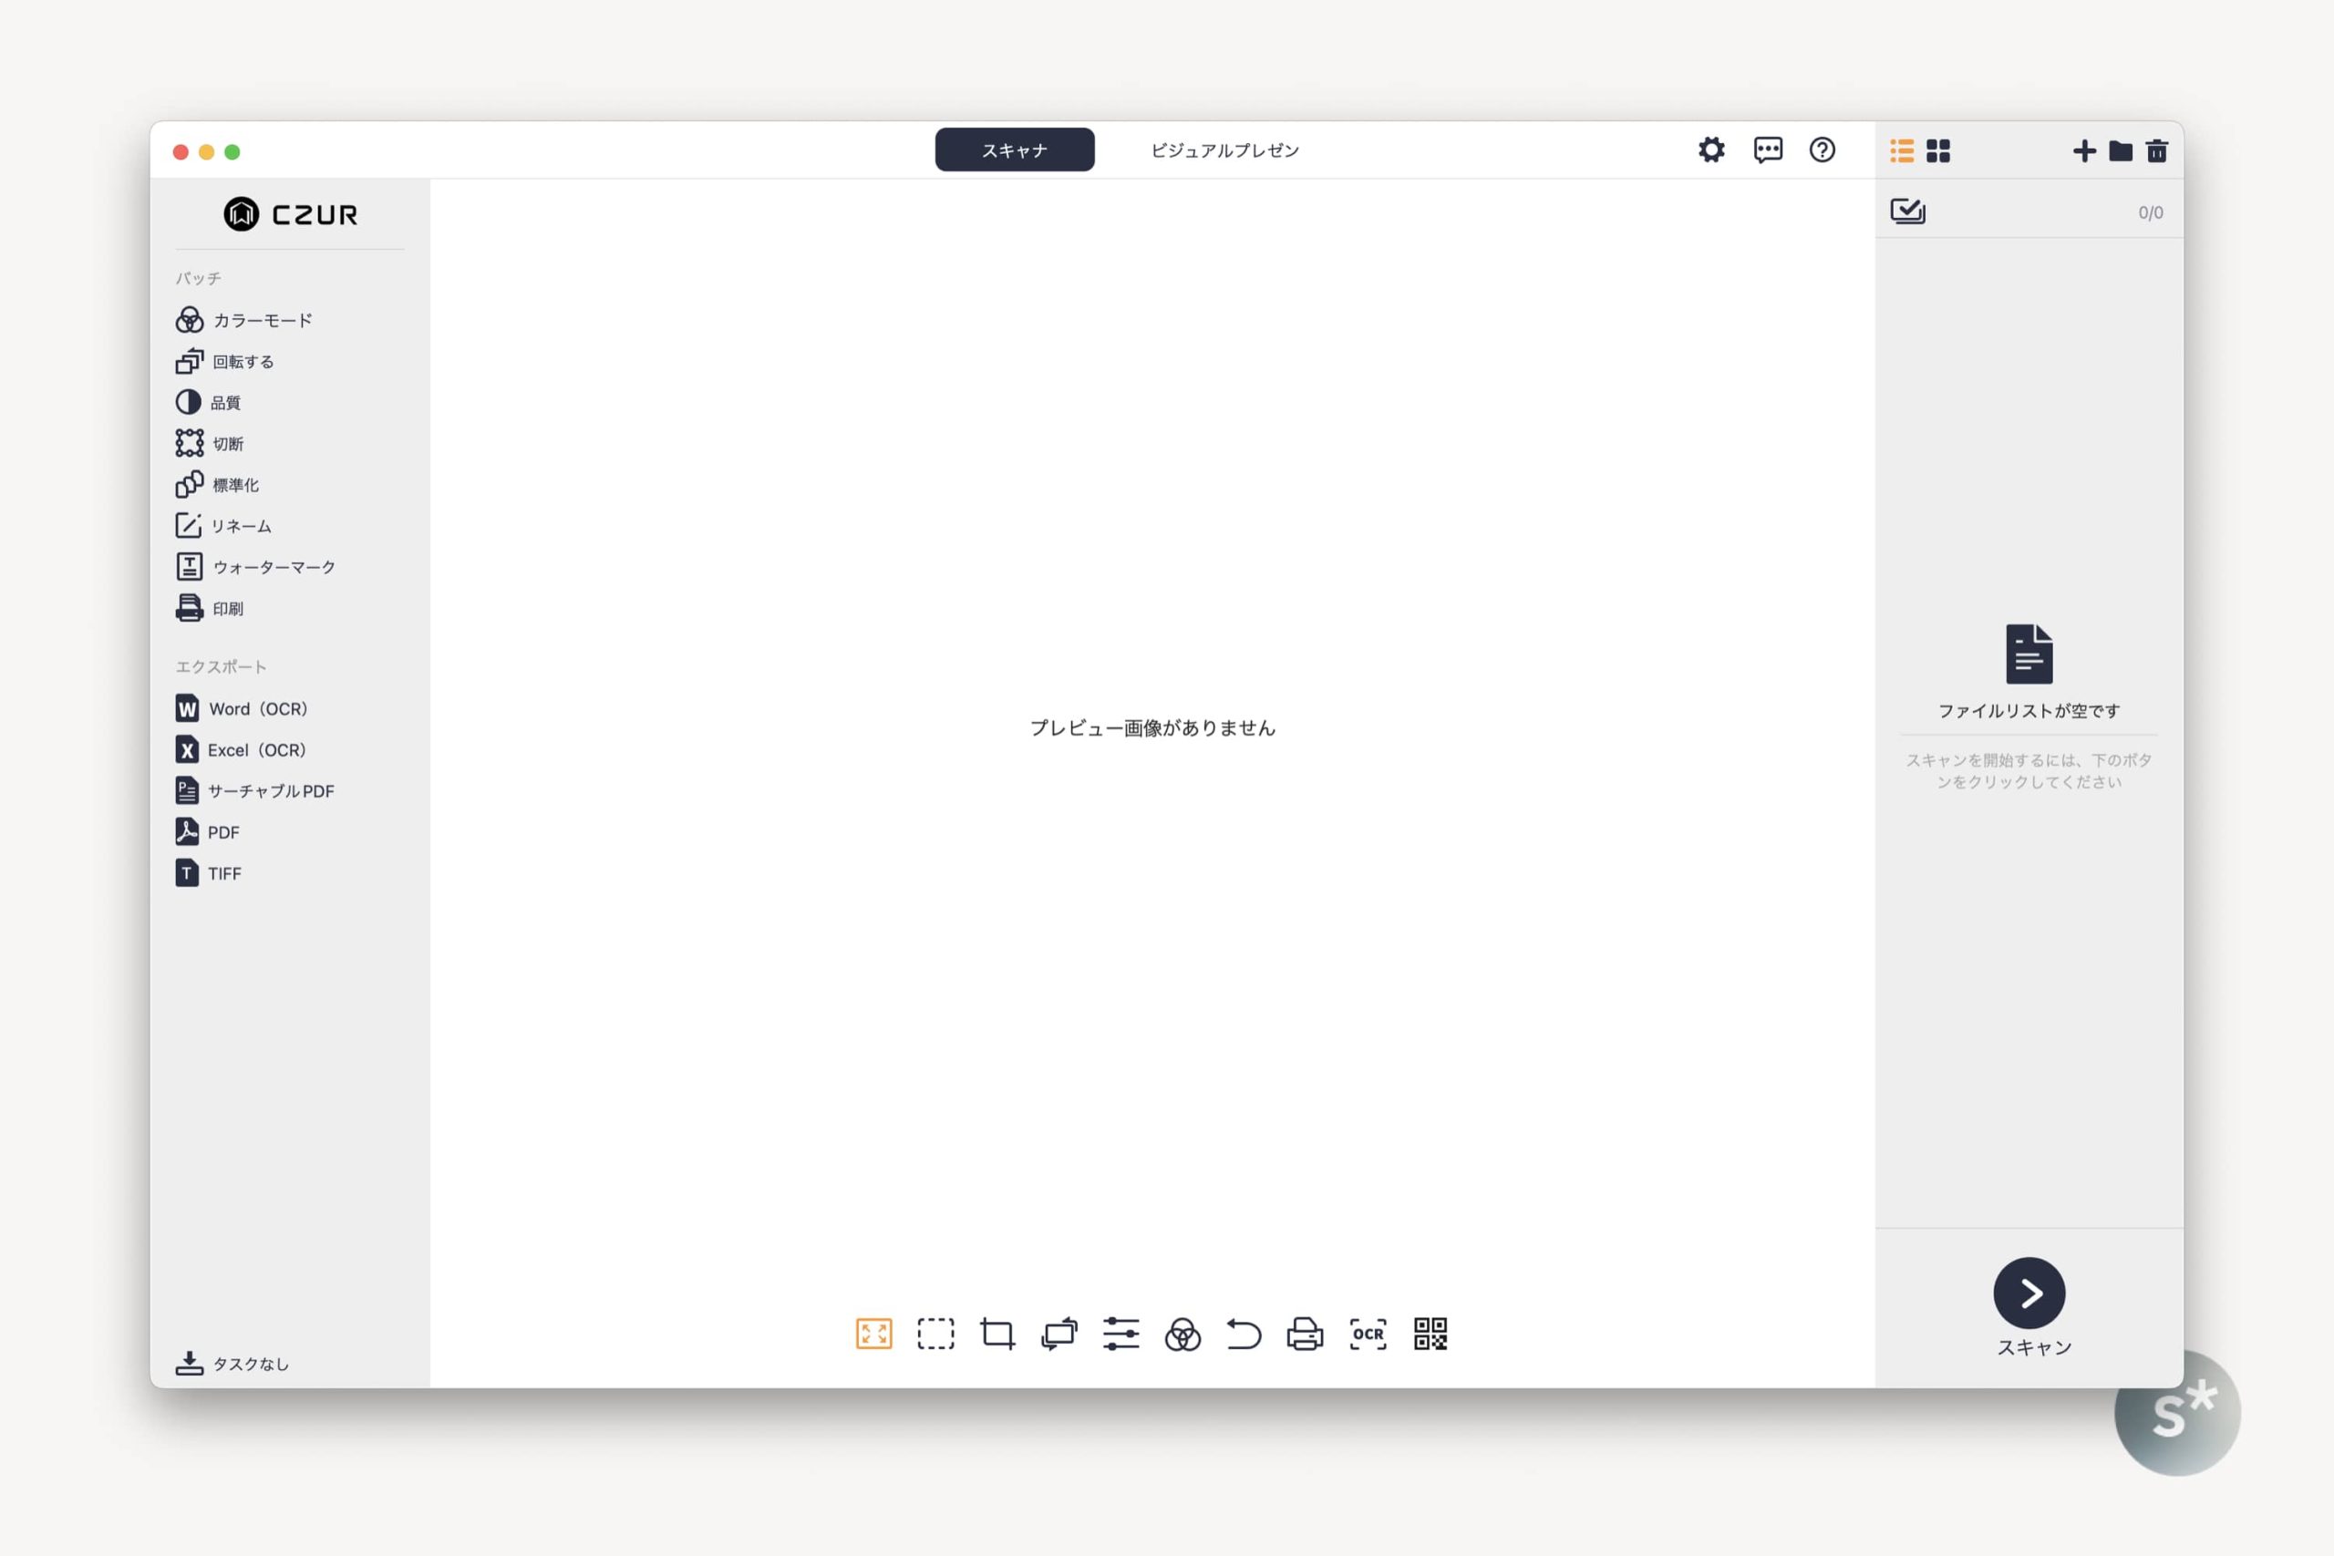Click the plus icon to add files
Image resolution: width=2334 pixels, height=1556 pixels.
point(2084,150)
